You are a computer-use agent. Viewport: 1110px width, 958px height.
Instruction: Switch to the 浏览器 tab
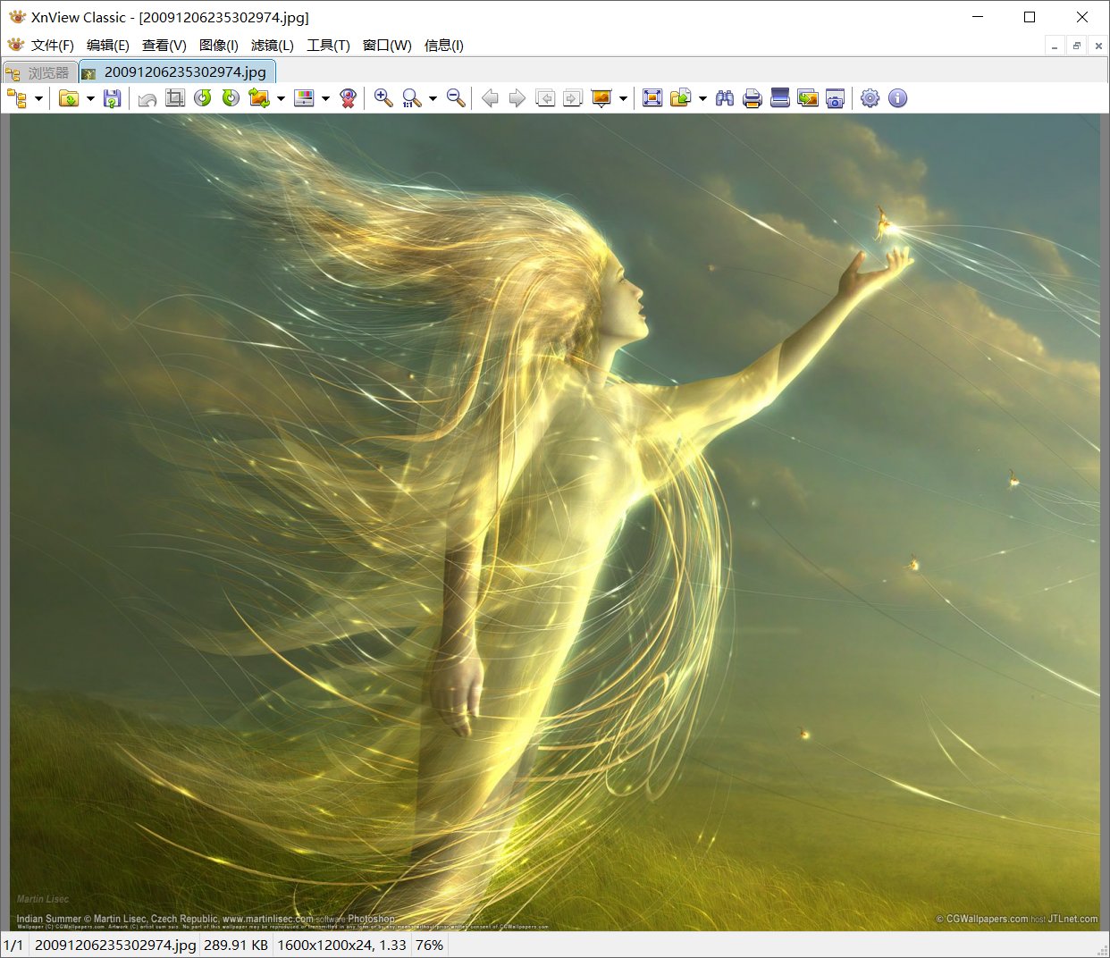click(39, 72)
